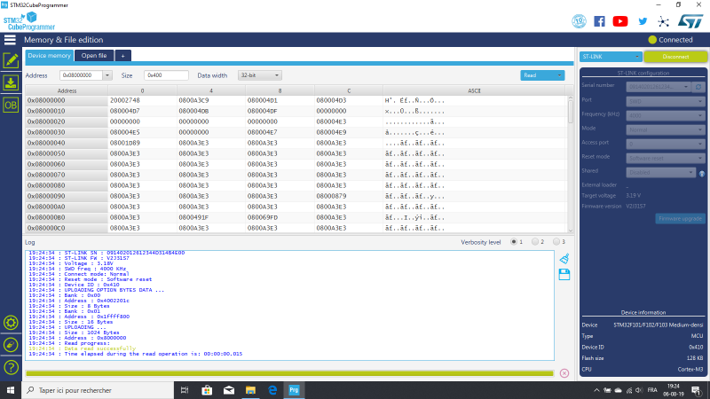710x399 pixels.
Task: Expand the hamburger menu
Action: click(x=10, y=39)
